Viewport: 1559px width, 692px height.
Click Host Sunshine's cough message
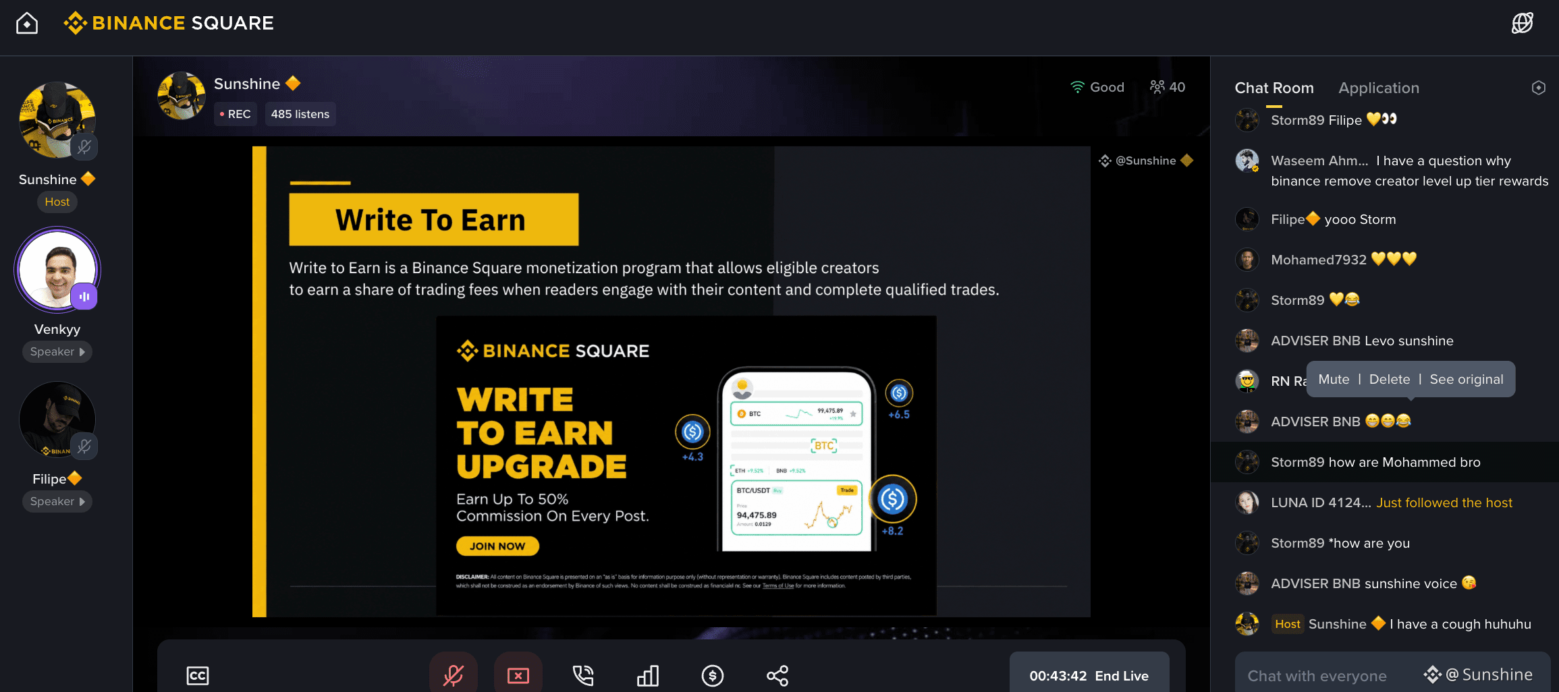coord(1401,624)
